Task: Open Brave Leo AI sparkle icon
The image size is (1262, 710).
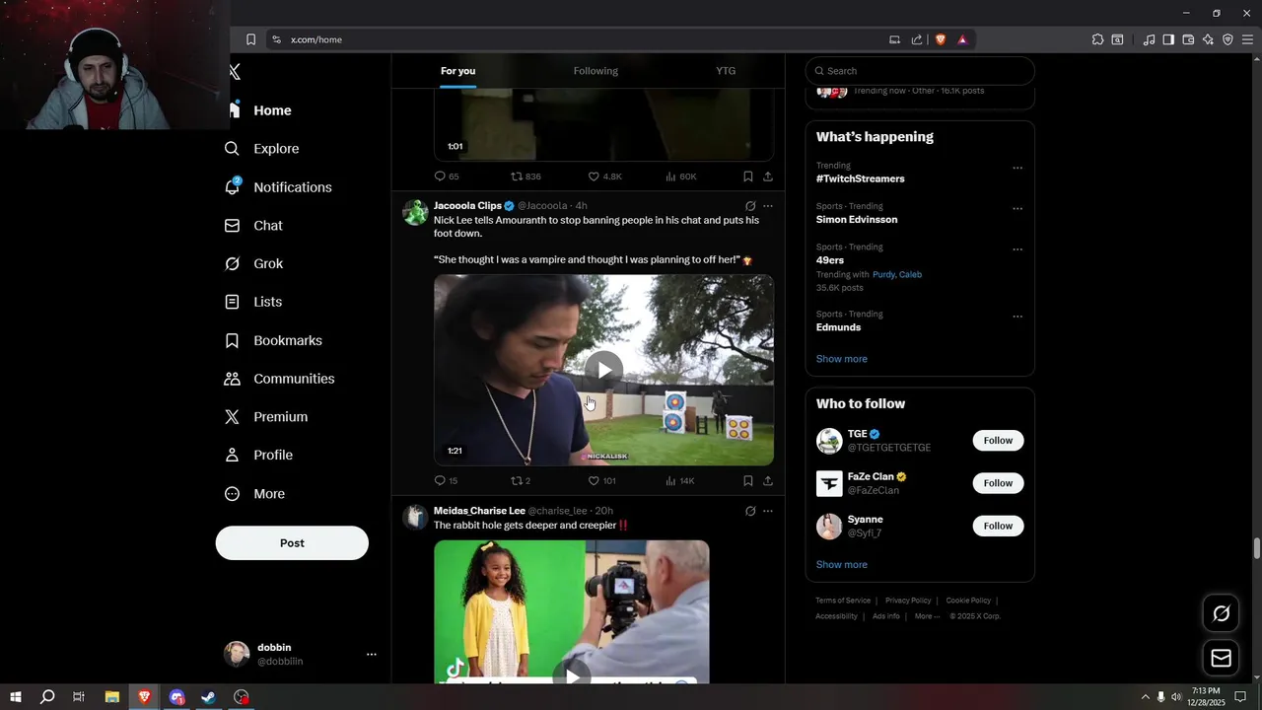Action: tap(1208, 39)
